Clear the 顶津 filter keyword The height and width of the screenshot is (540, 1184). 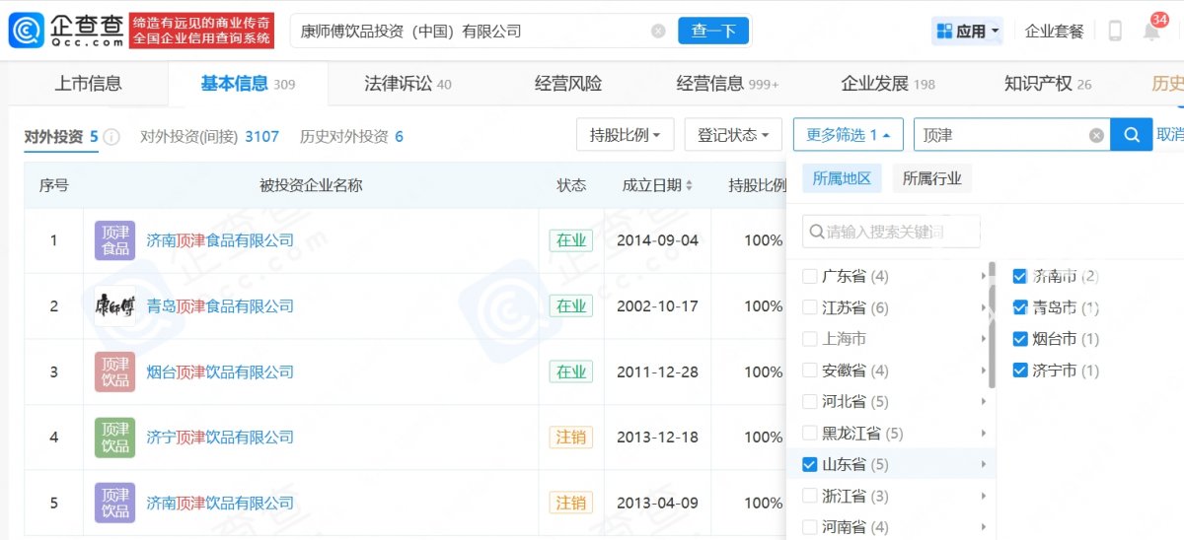(x=1096, y=135)
